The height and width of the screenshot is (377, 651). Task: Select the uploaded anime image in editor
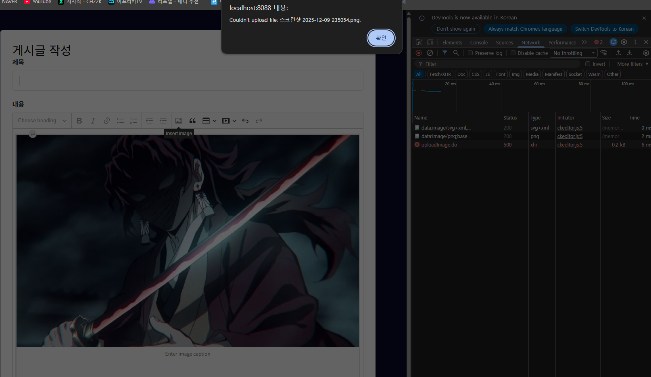188,241
